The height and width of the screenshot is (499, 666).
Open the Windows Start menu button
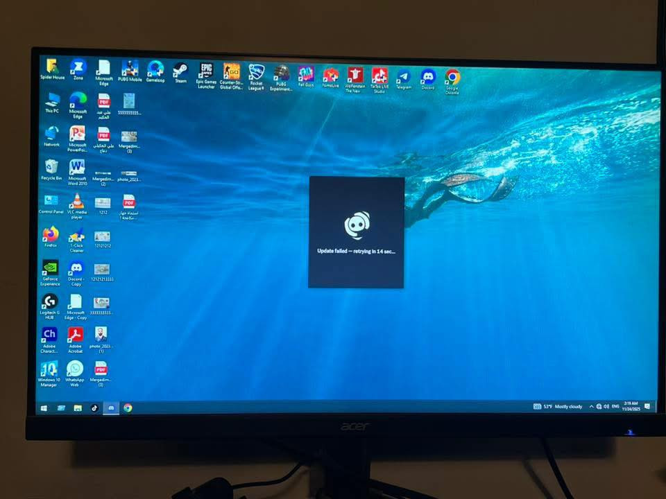point(44,408)
